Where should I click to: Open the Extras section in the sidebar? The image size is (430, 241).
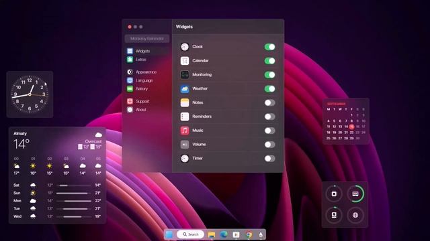tap(147, 60)
